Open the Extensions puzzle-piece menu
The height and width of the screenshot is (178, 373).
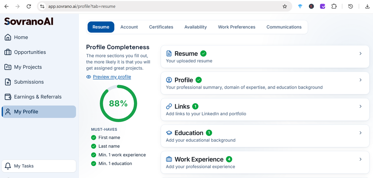click(334, 7)
